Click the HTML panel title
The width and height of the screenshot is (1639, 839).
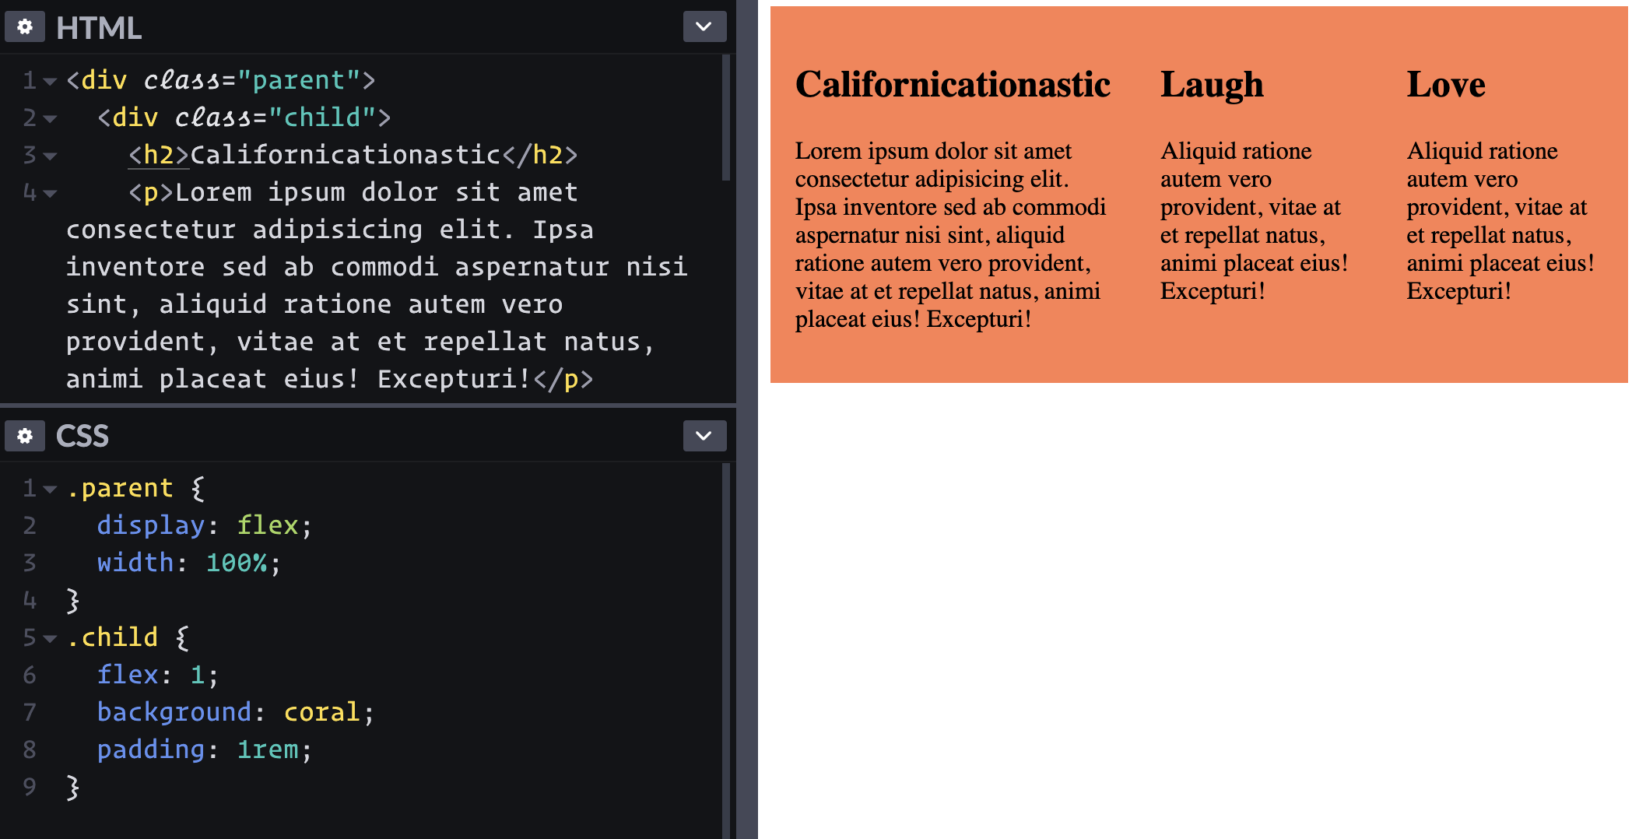[x=99, y=28]
